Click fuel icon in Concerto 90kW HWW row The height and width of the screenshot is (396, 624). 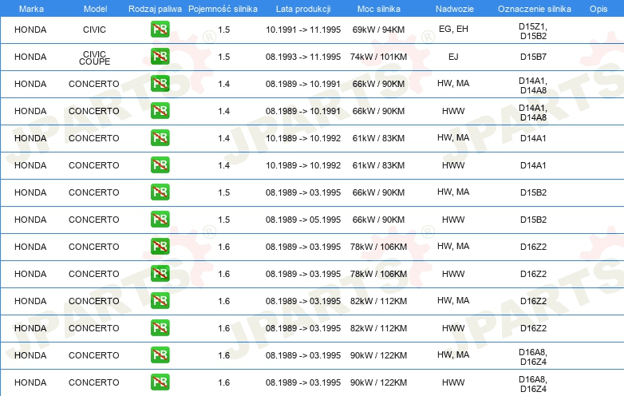coord(160,382)
